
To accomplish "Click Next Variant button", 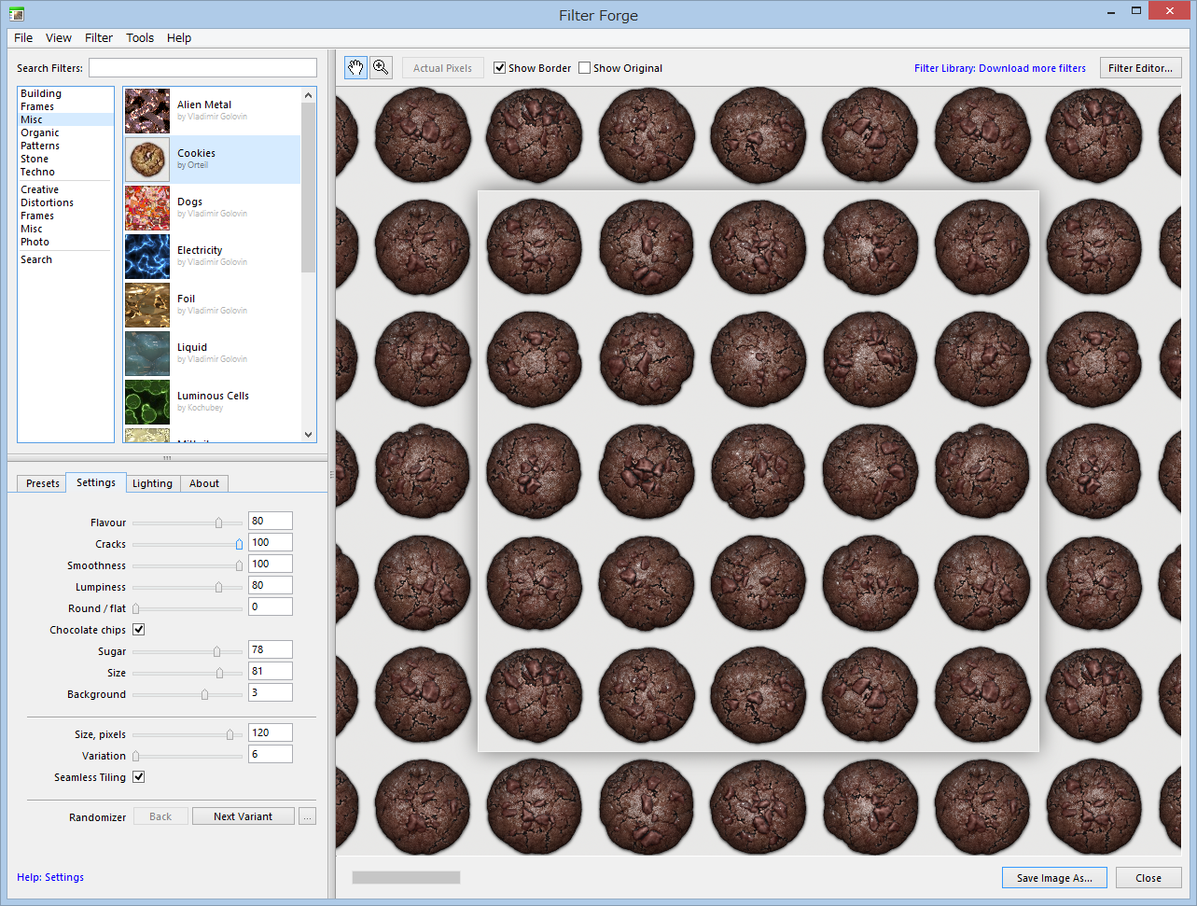I will [x=243, y=816].
